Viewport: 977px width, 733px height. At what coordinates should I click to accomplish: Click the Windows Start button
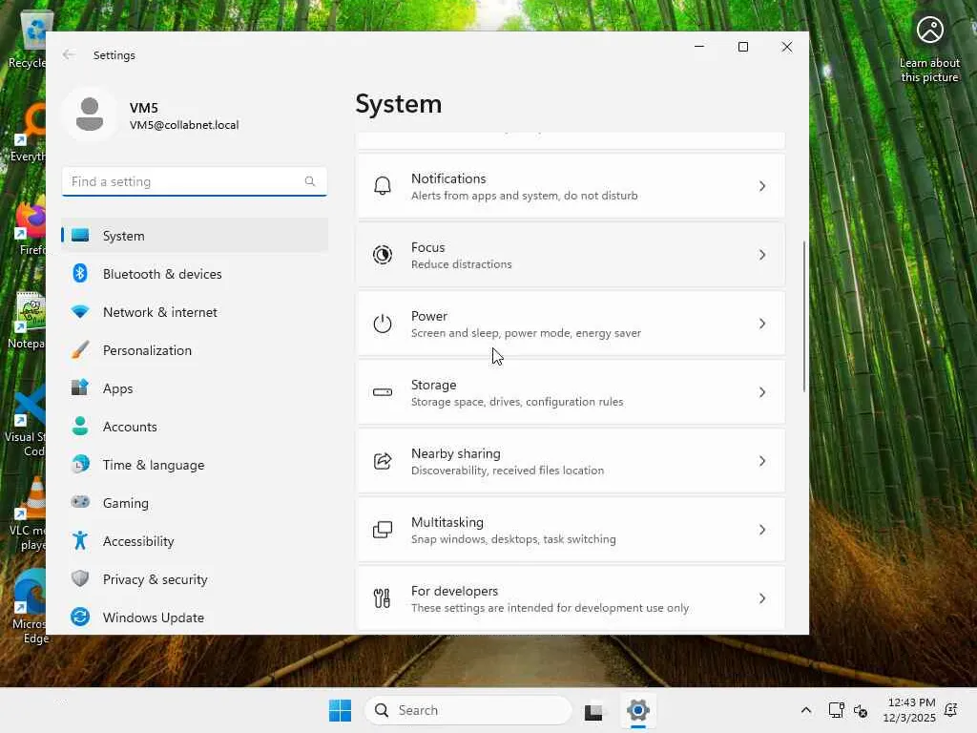point(340,710)
